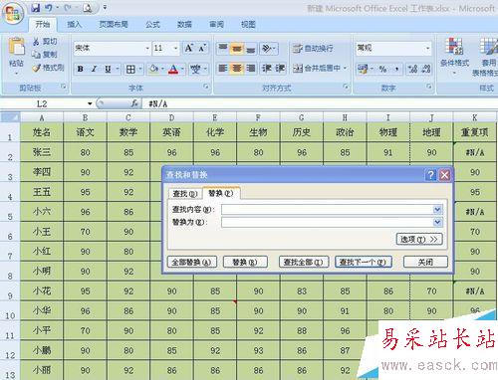Expand 查找内容 history dropdown
Image resolution: width=498 pixels, height=380 pixels.
coord(438,210)
